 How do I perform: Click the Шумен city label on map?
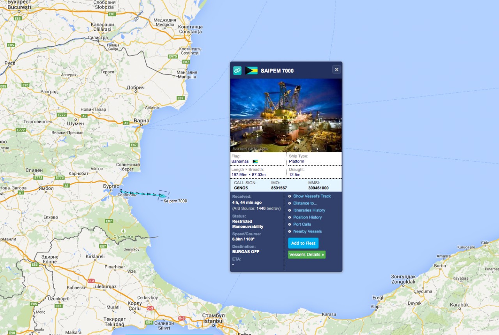pos(75,123)
